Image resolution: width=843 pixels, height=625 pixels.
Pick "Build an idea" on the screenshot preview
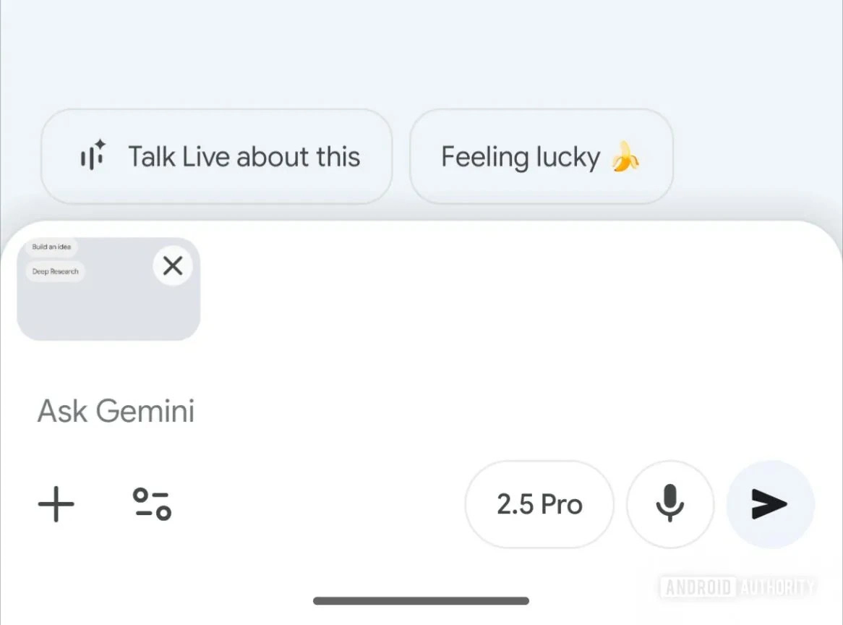(x=51, y=246)
